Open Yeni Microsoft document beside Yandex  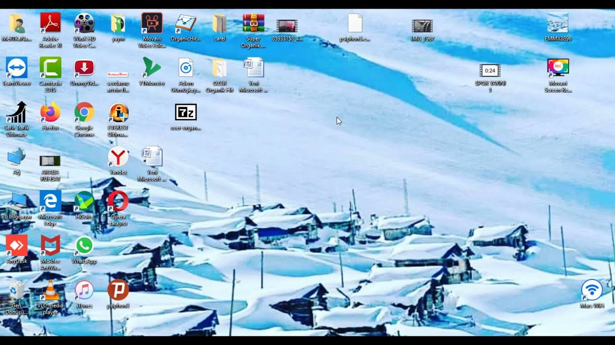coord(152,157)
